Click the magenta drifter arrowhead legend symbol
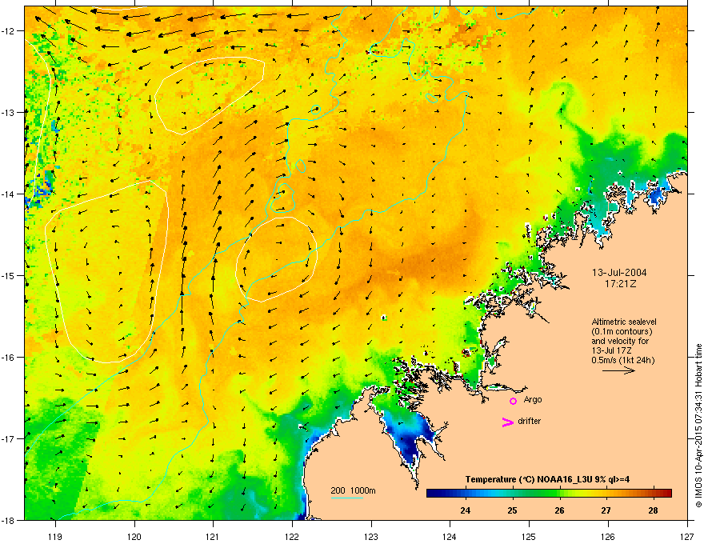This screenshot has height=544, width=704. pyautogui.click(x=508, y=422)
